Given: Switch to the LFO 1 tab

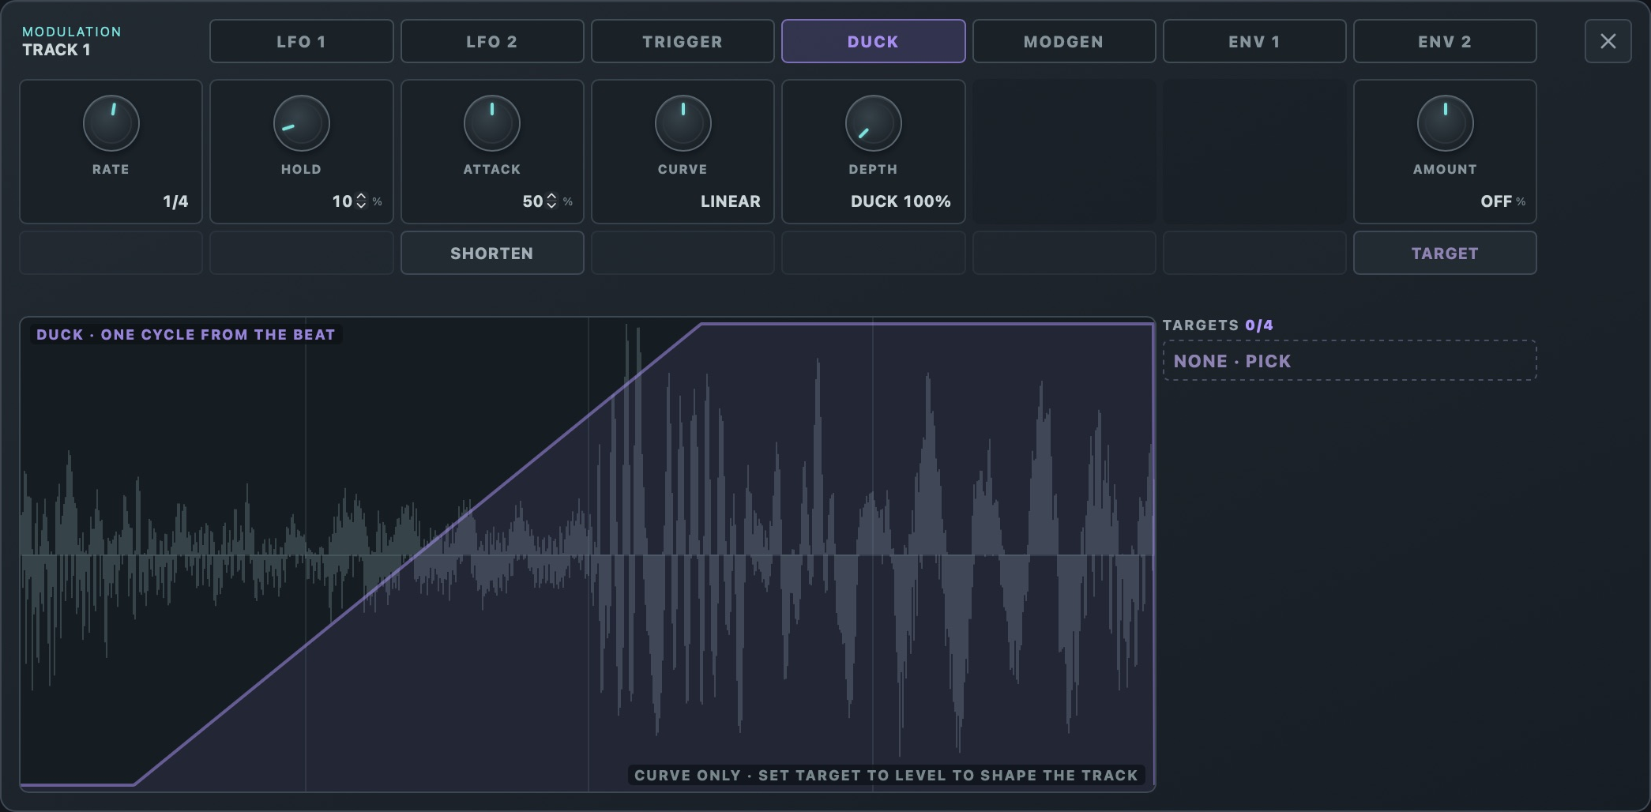Looking at the screenshot, I should click(x=301, y=41).
